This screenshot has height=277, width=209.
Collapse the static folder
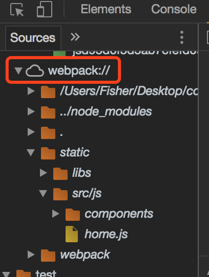[31, 152]
